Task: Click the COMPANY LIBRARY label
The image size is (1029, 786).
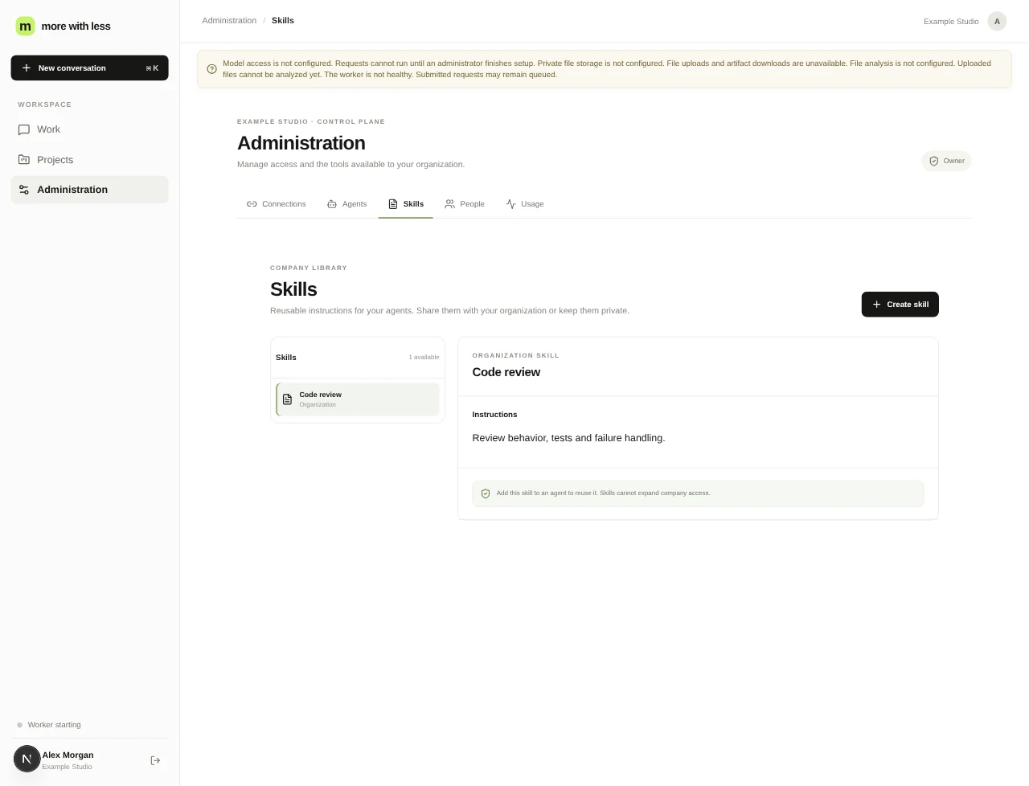Action: pos(309,268)
